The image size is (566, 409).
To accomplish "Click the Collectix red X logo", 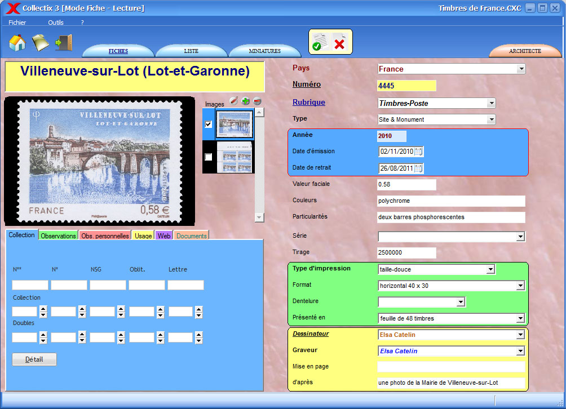I will 13,8.
